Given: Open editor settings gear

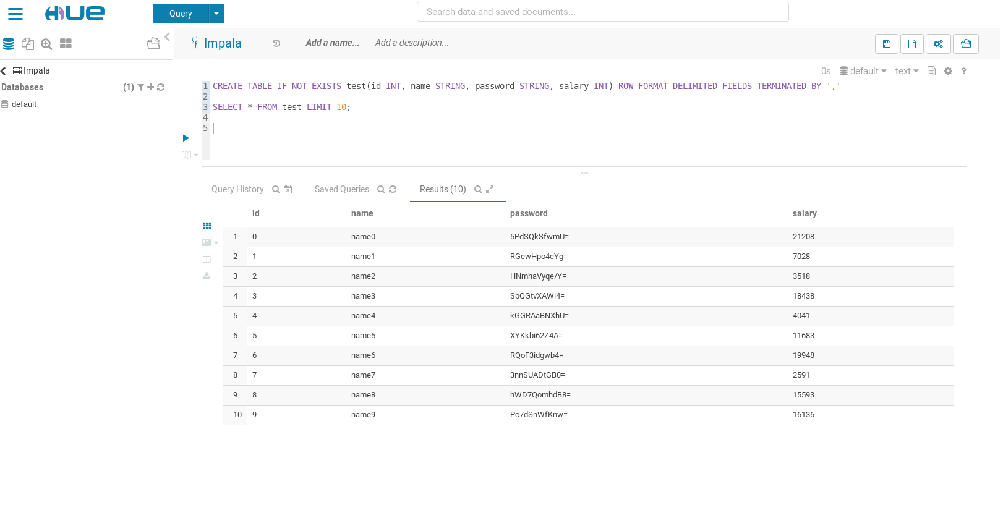Looking at the screenshot, I should pyautogui.click(x=948, y=71).
